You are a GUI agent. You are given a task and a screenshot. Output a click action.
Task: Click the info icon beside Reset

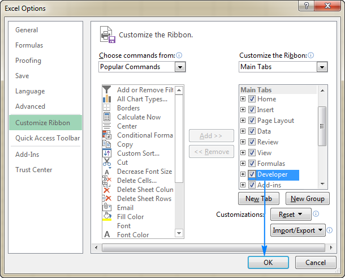pos(316,215)
